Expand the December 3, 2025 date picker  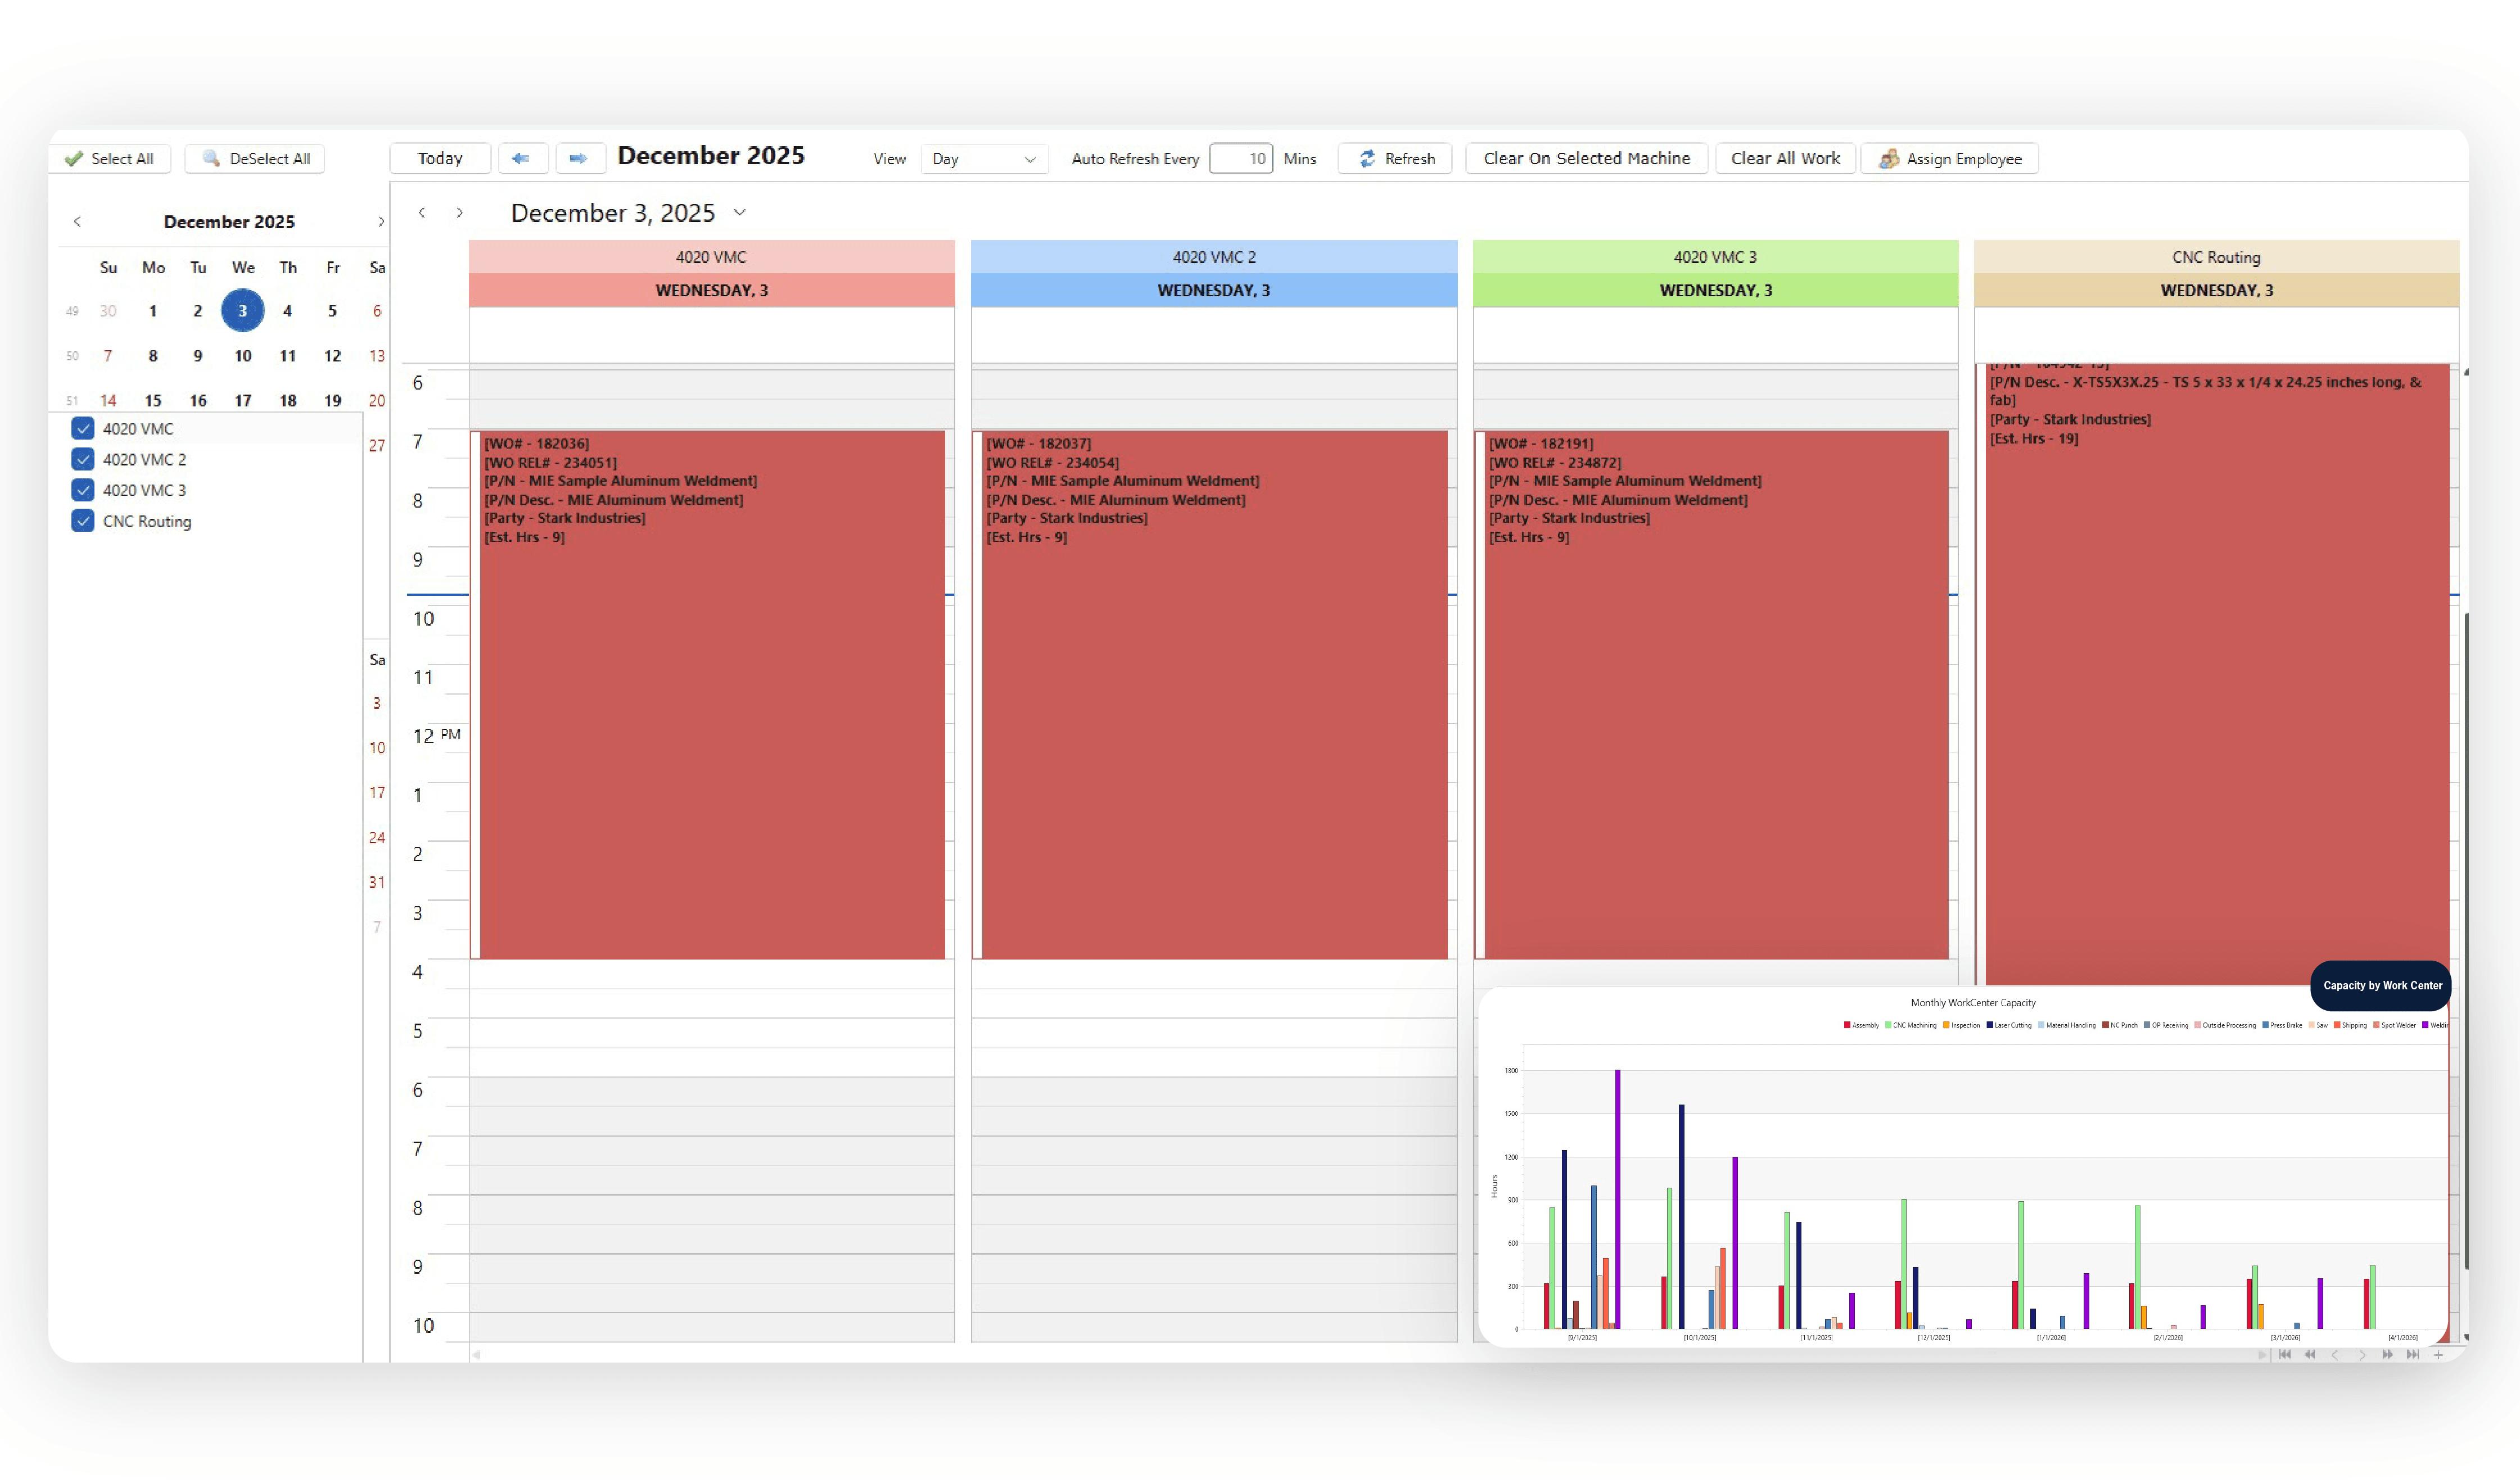(x=740, y=212)
